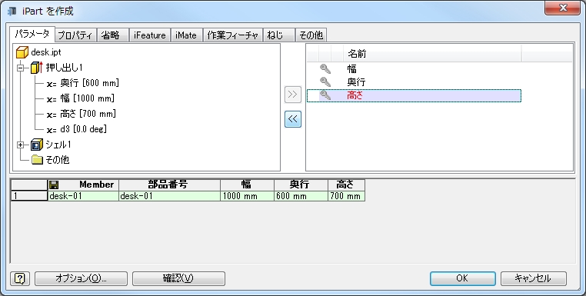Close the iPart dialog window
The image size is (586, 296).
point(562,8)
